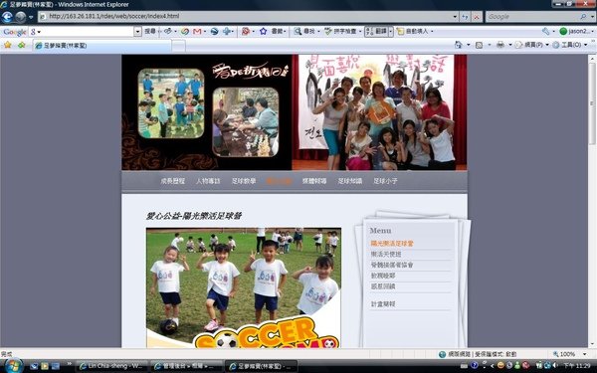Click the Google Toolbar bookmarks star icon
Screen dimensions: 597x373
(263, 31)
